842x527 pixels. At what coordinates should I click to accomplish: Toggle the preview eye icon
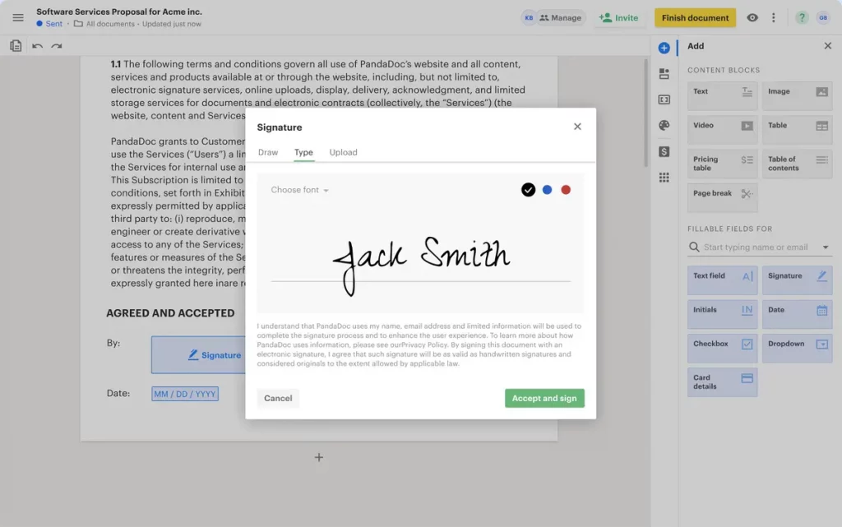752,18
